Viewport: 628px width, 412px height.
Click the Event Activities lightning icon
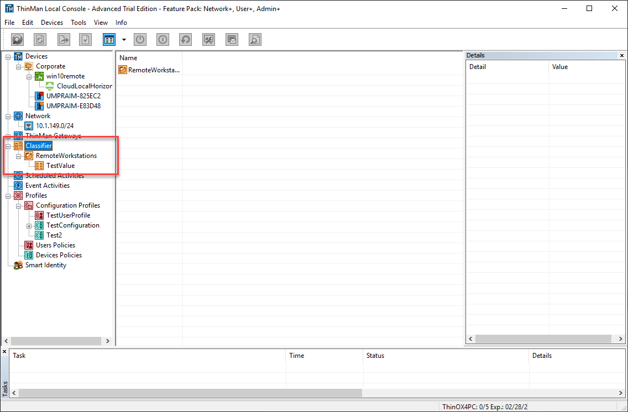click(x=18, y=186)
